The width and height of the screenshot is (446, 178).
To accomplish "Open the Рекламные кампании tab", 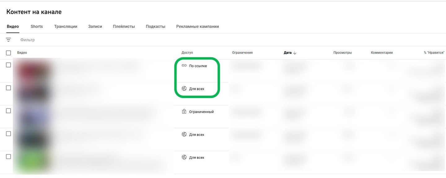I will coord(198,26).
